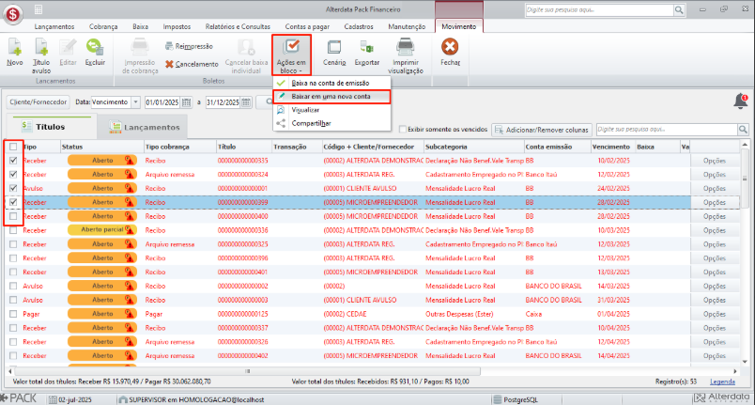Expand Ações em bloco dropdown

[x=291, y=55]
